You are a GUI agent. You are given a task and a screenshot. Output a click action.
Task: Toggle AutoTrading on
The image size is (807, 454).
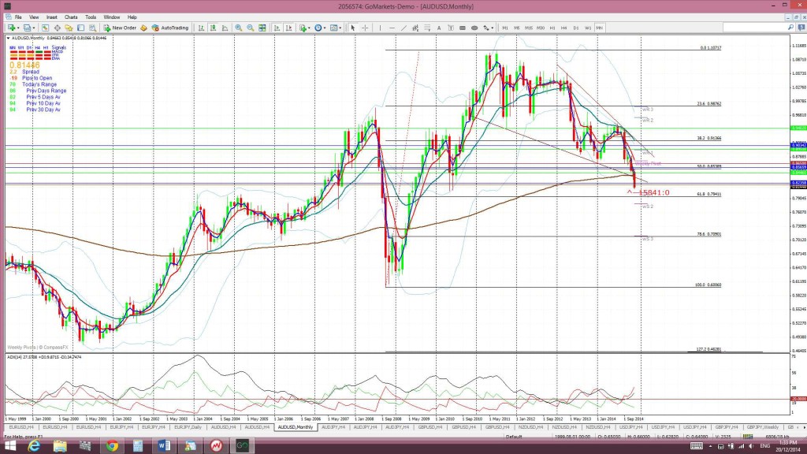(170, 28)
